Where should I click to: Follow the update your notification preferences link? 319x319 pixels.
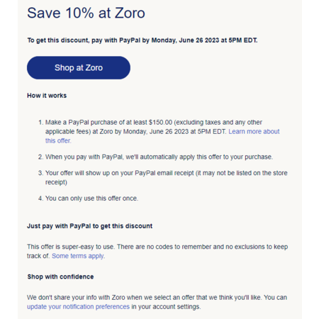coord(78,307)
